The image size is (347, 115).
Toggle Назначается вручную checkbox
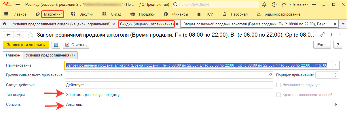(x=278, y=85)
